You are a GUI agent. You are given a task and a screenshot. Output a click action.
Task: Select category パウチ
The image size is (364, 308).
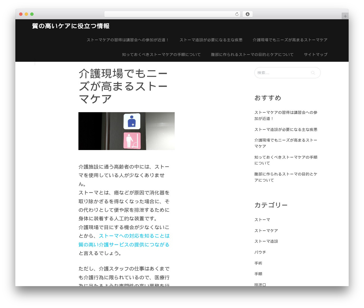[x=260, y=252]
